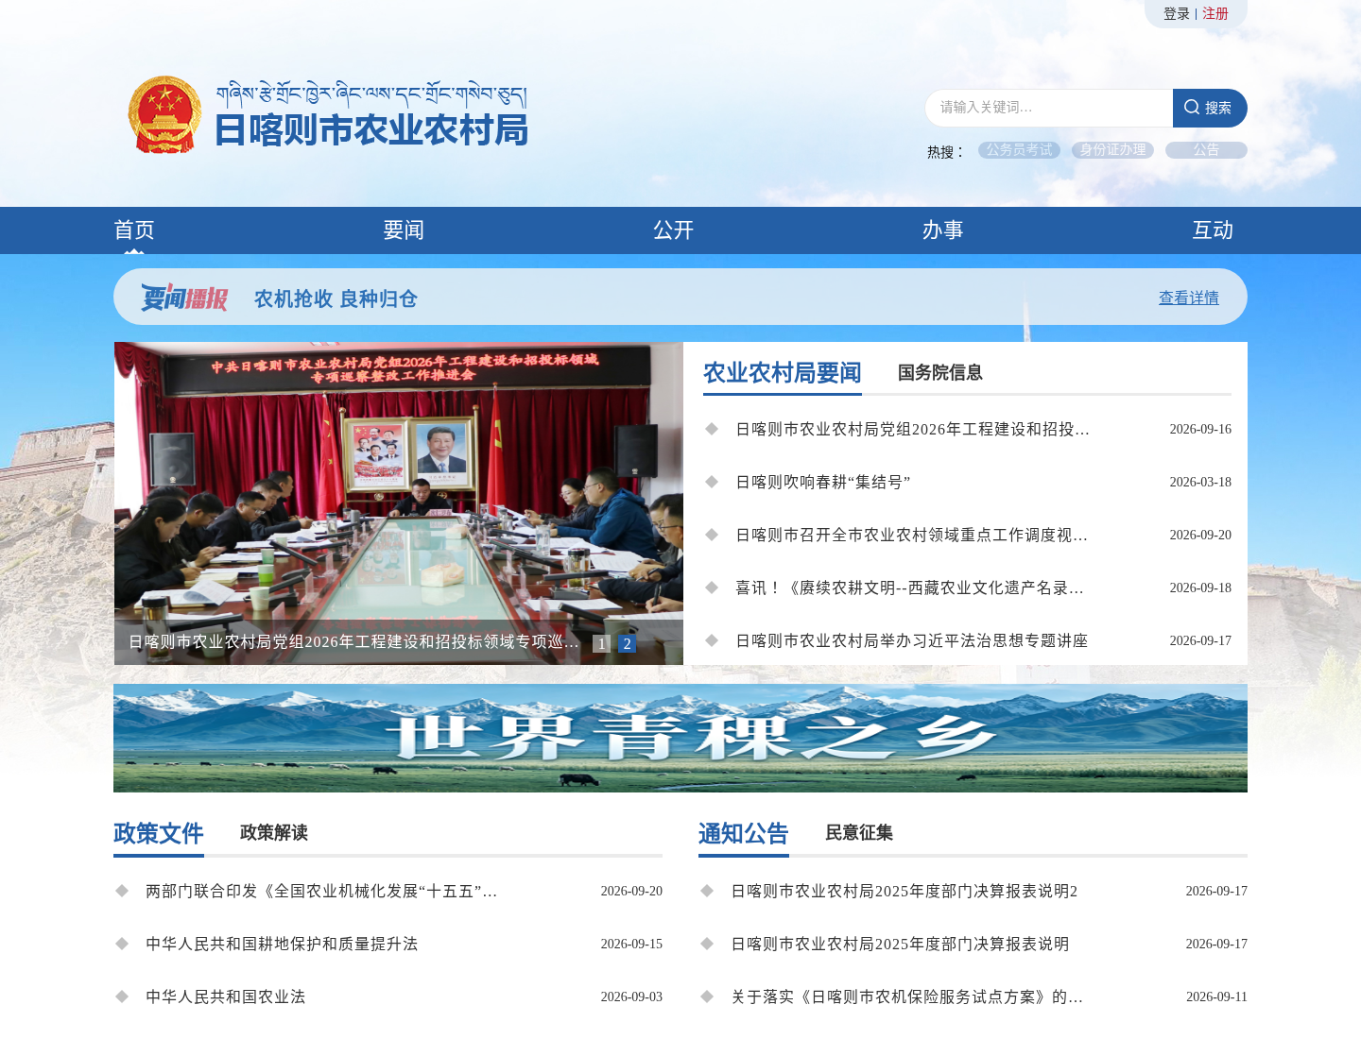The width and height of the screenshot is (1361, 1039).
Task: Open 互动 navigation menu item
Action: tap(1213, 230)
